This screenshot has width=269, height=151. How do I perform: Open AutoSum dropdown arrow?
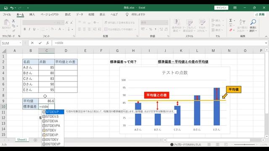coord(235,21)
